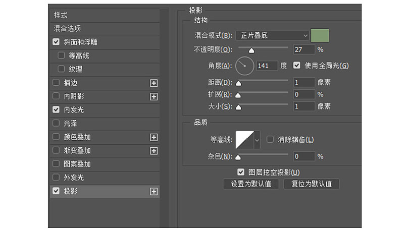Click the 角度 value field showing 141
This screenshot has height=233, width=404.
267,66
